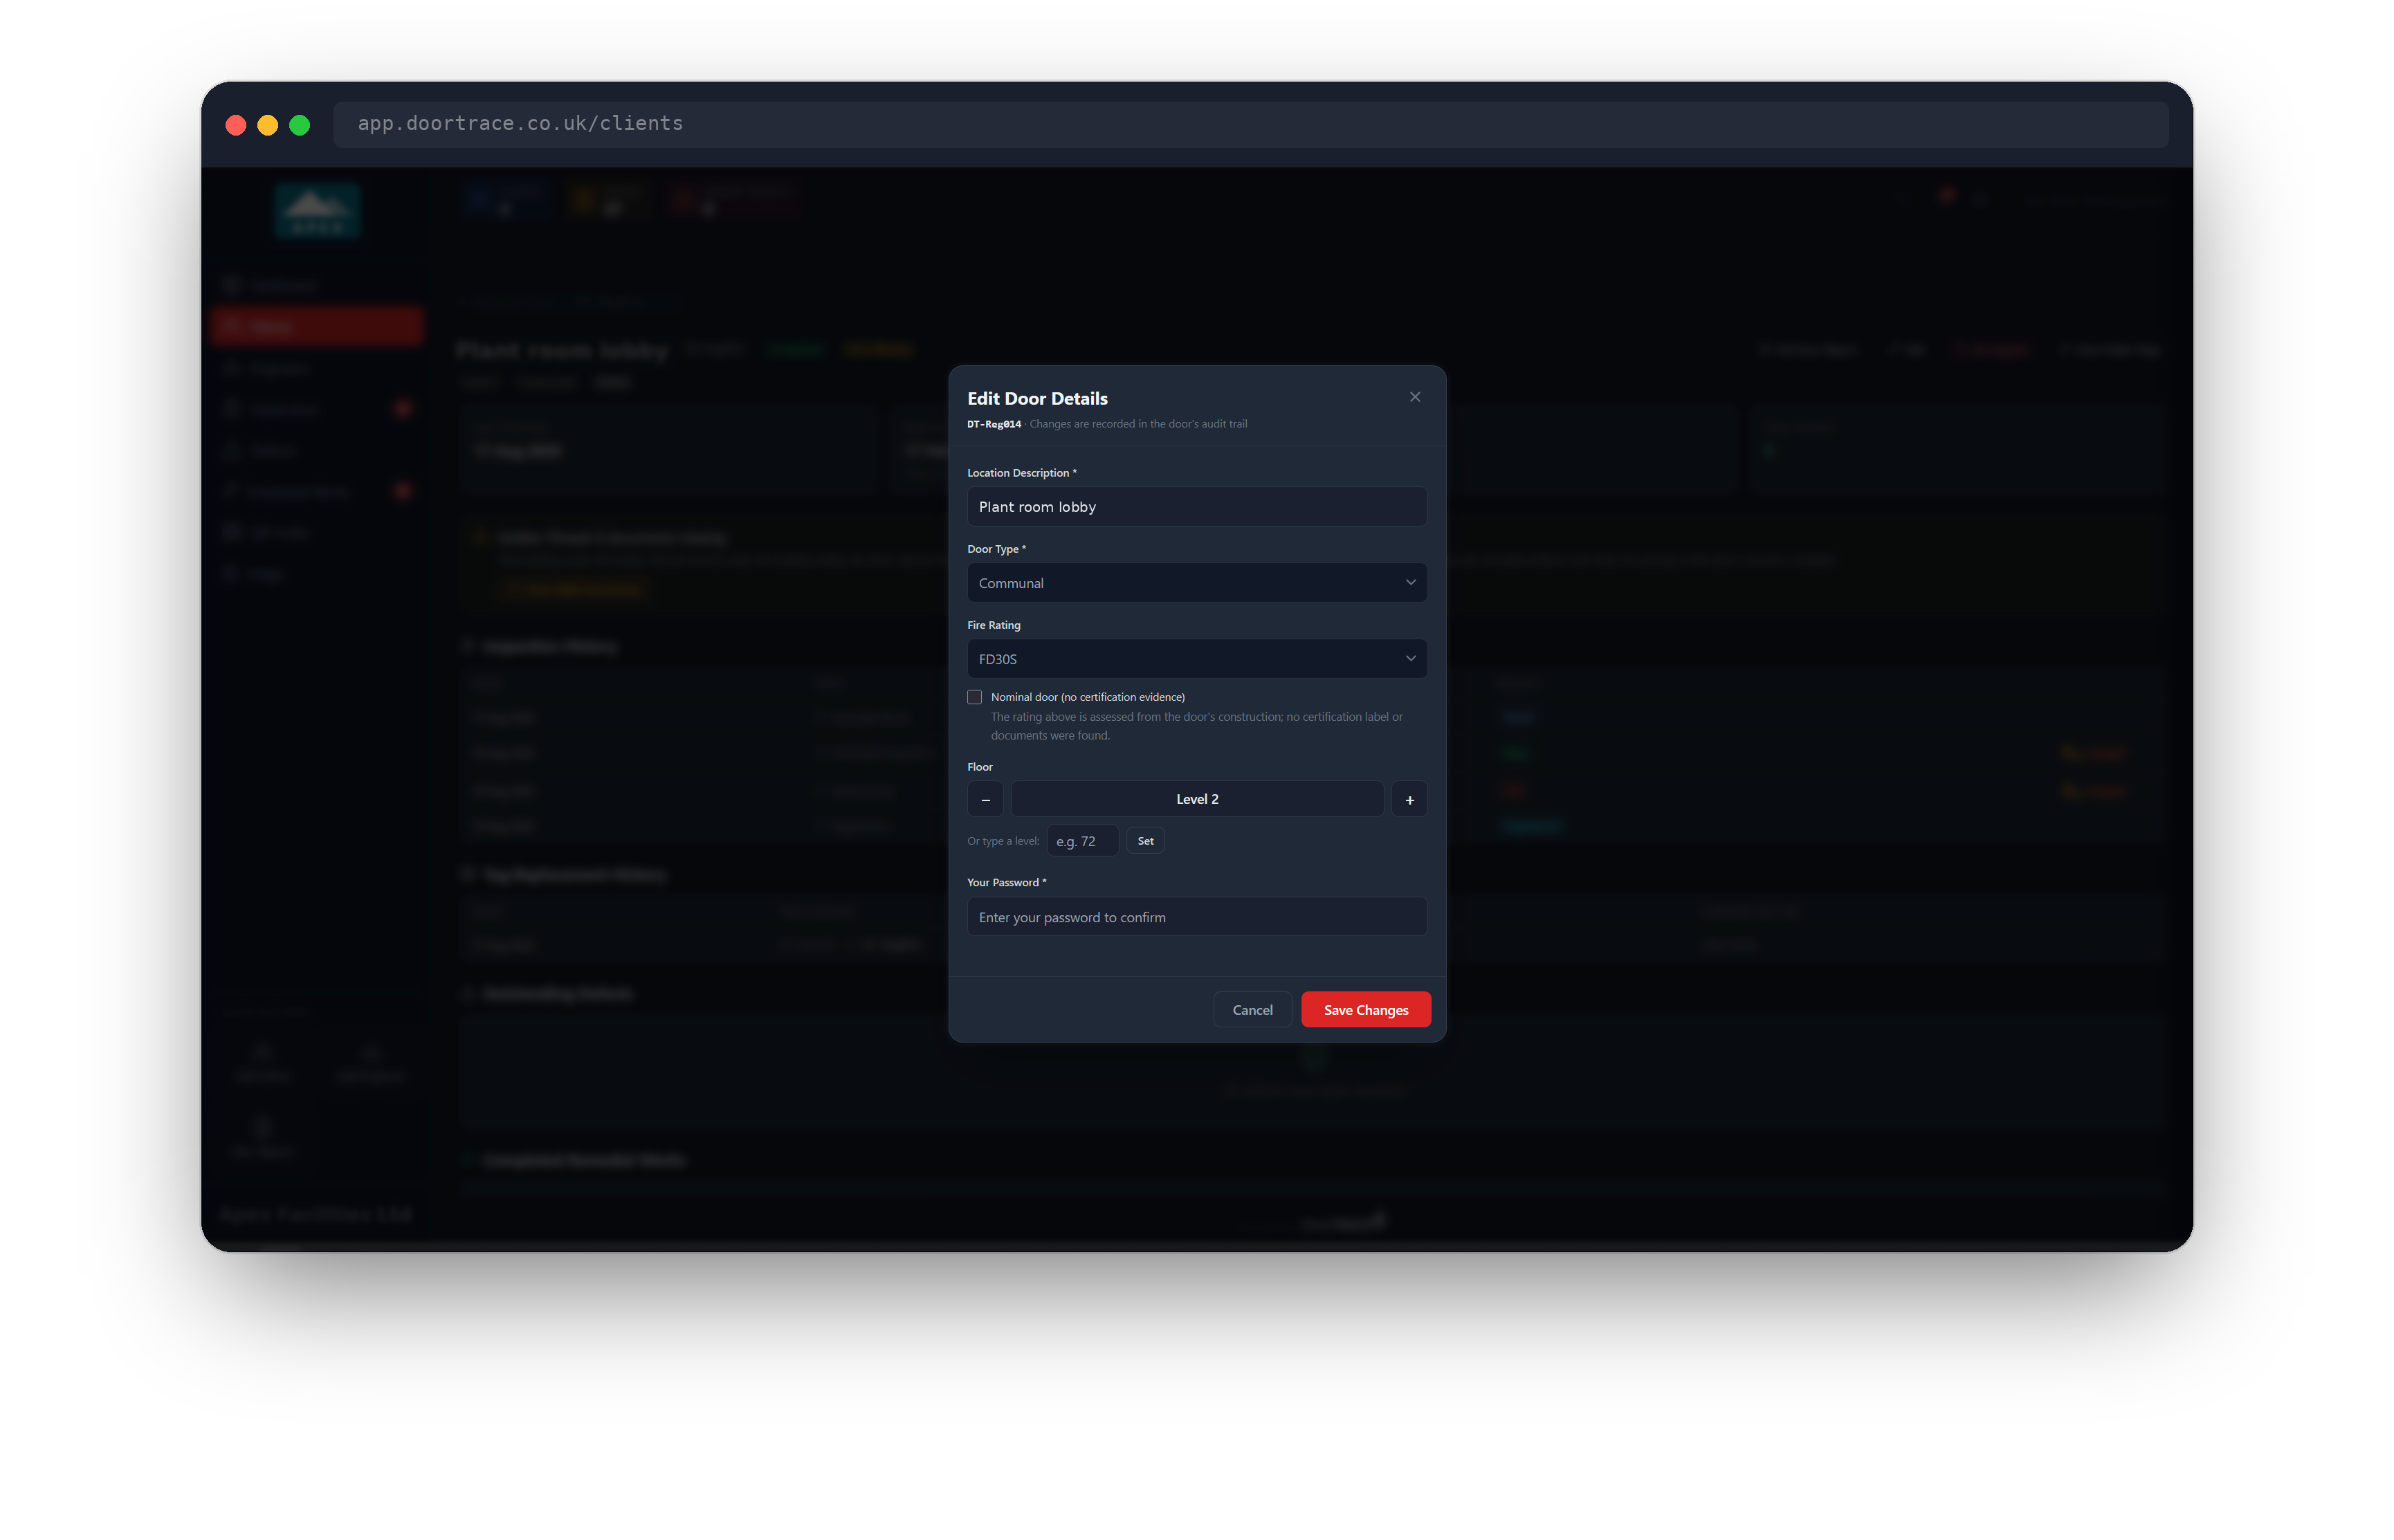Increase floor level with plus button
Screen dimensions: 2394x1540
(x=1409, y=799)
